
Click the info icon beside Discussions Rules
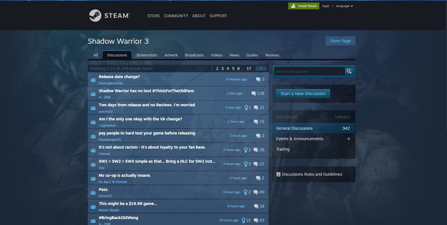tap(278, 174)
